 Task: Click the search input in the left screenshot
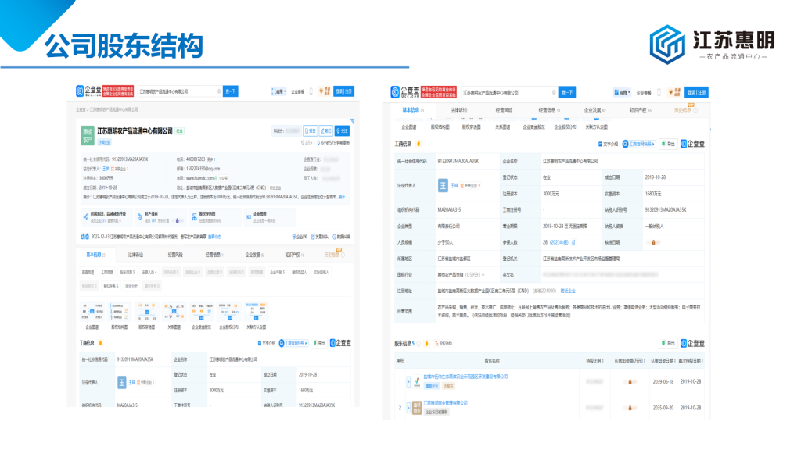(x=180, y=91)
